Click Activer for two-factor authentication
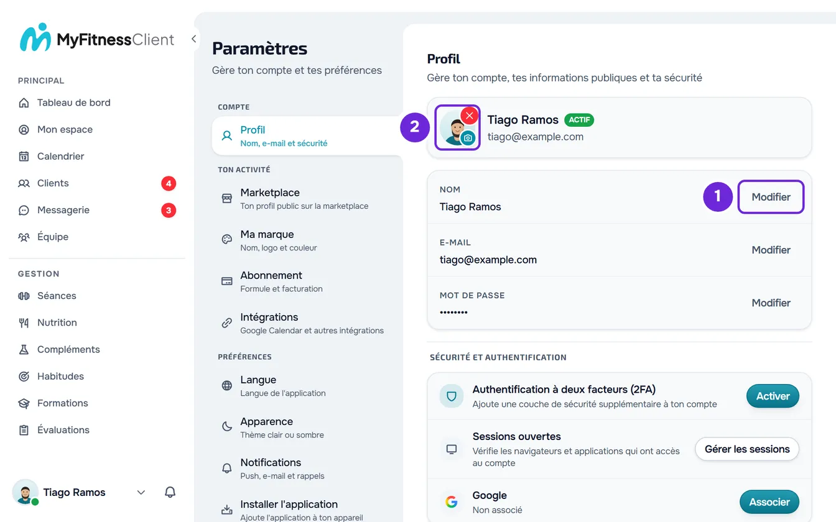Screen dimensions: 836x522 (773, 396)
